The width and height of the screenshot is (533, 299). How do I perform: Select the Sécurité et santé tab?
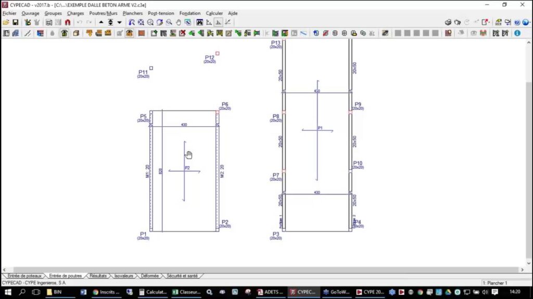point(182,276)
